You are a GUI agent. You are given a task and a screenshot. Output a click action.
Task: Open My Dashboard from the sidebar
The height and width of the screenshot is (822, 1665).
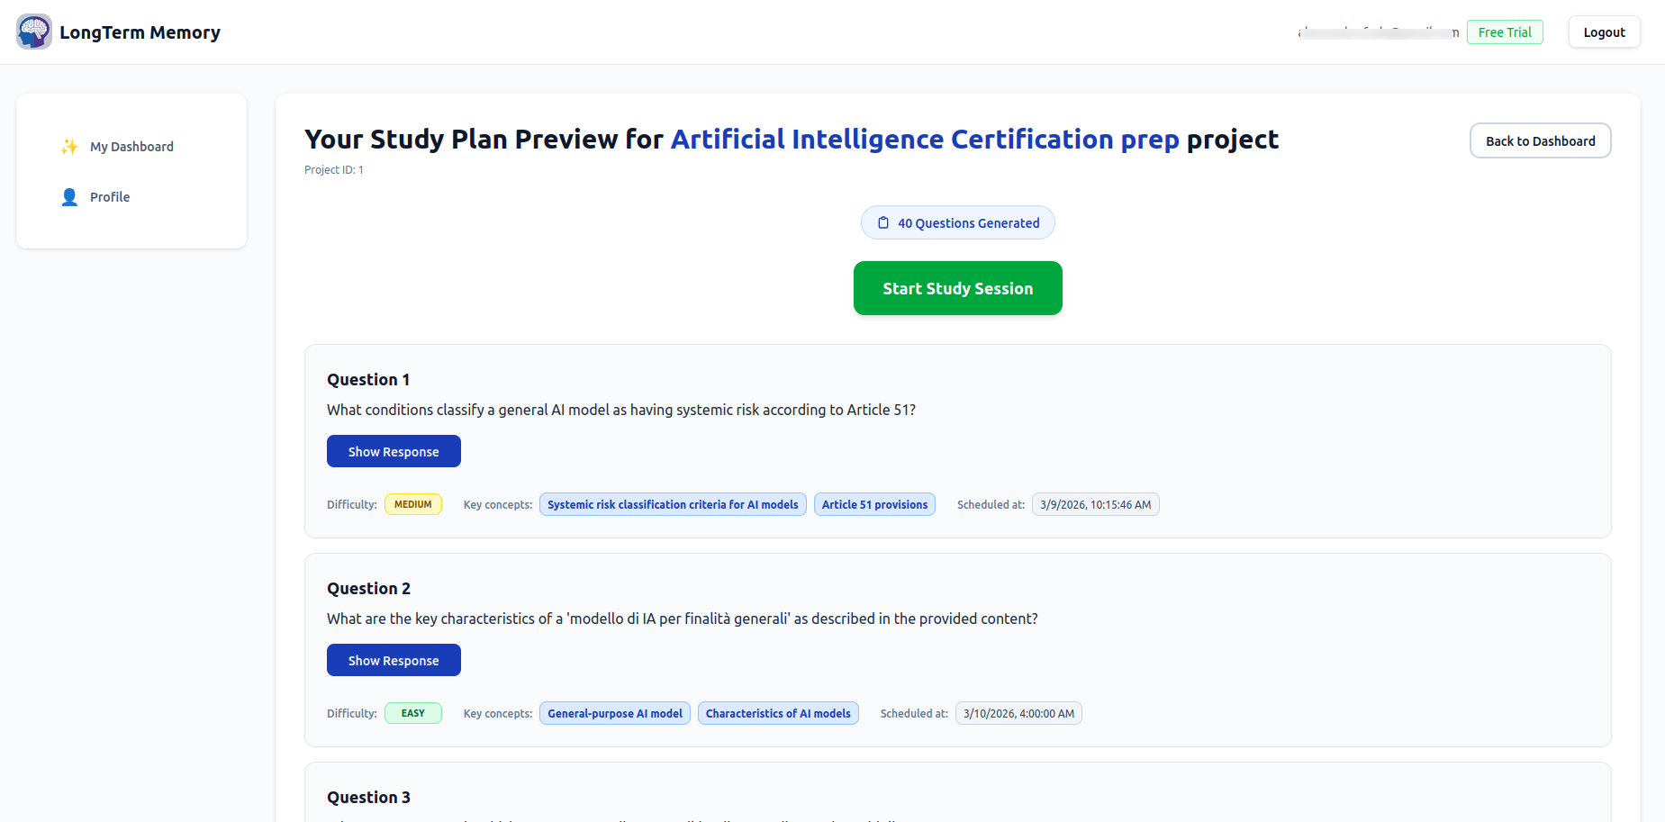(x=131, y=147)
